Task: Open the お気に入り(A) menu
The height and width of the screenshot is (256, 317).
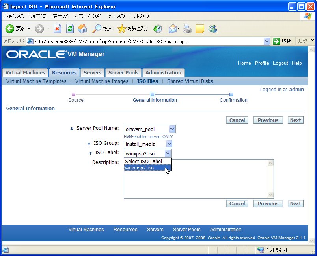Action: pyautogui.click(x=88, y=16)
